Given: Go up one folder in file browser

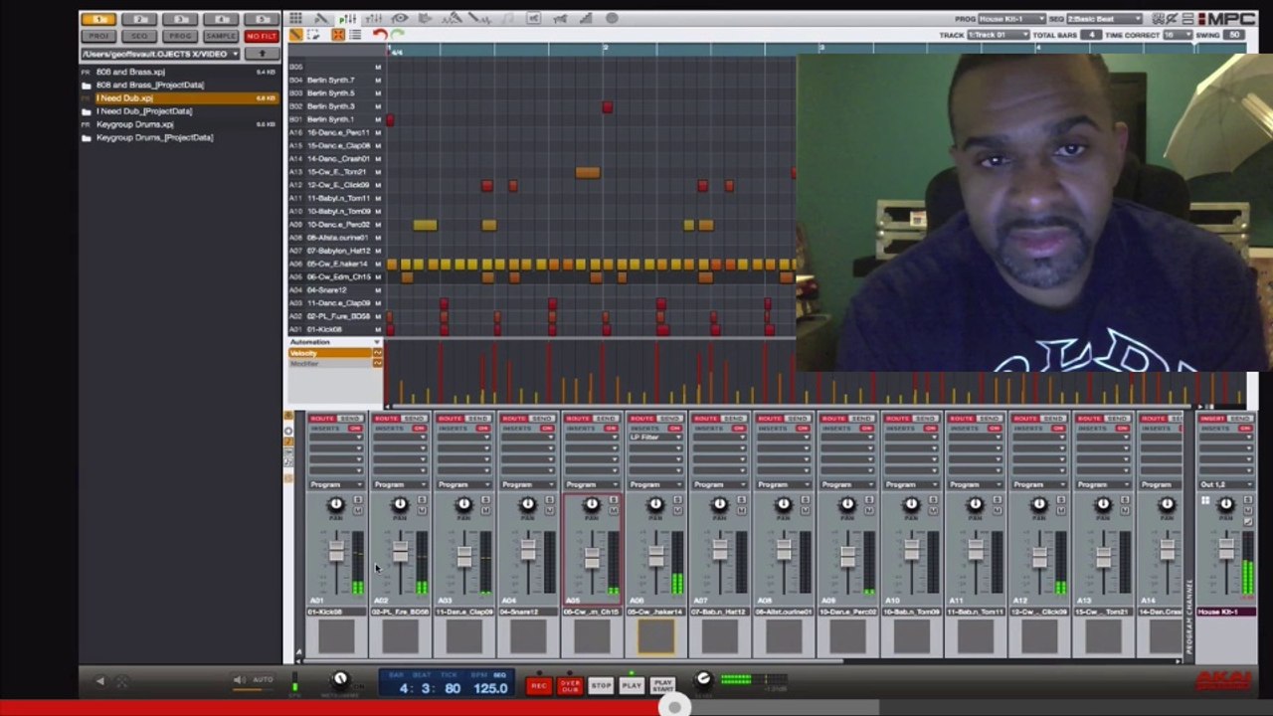Looking at the screenshot, I should pyautogui.click(x=262, y=54).
